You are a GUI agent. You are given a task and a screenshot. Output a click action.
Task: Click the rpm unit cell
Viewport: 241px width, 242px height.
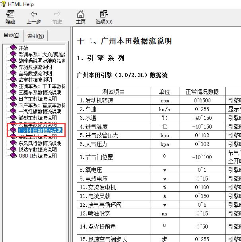(165, 101)
